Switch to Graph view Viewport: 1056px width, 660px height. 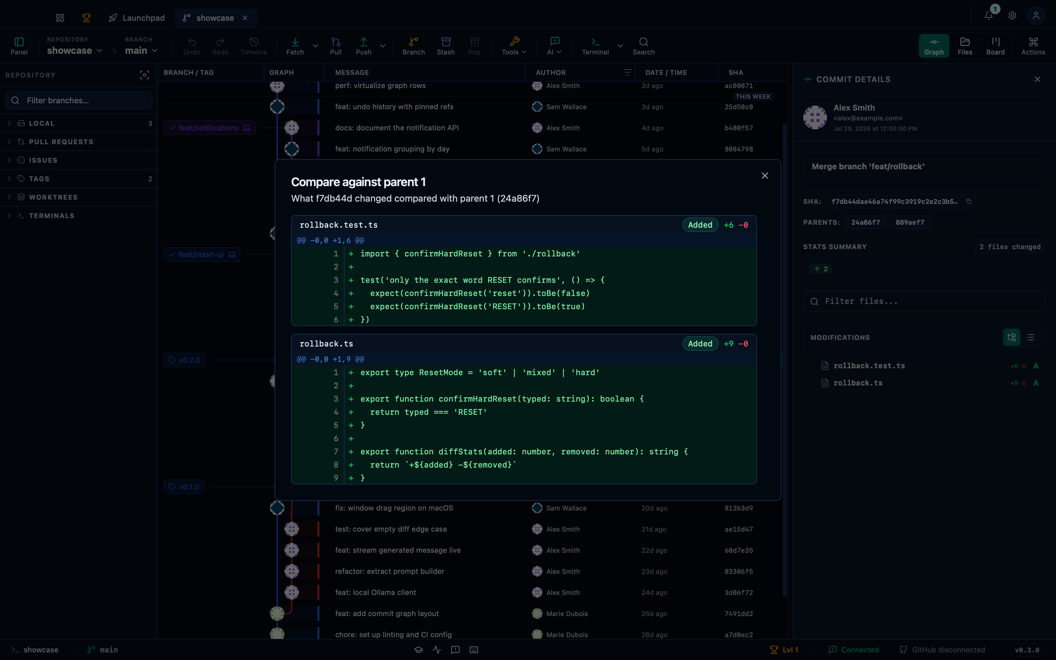(x=934, y=46)
